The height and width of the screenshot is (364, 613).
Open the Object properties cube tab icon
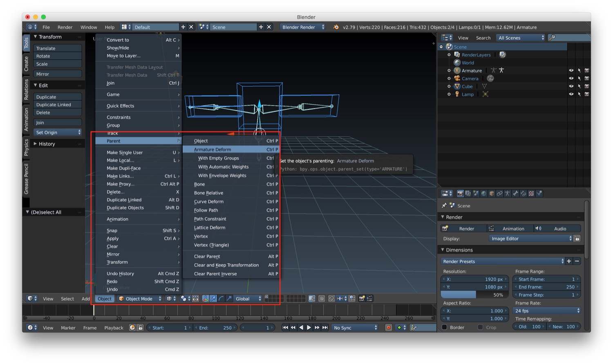(x=492, y=193)
